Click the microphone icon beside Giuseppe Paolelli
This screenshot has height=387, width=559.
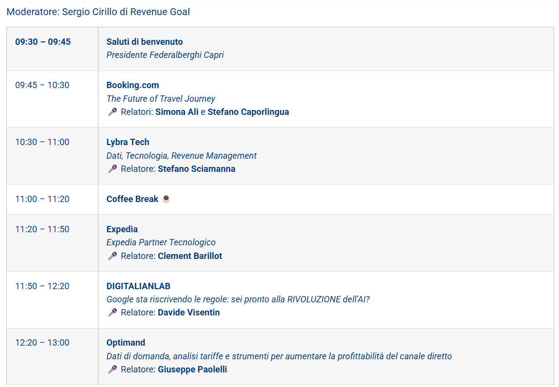112,369
